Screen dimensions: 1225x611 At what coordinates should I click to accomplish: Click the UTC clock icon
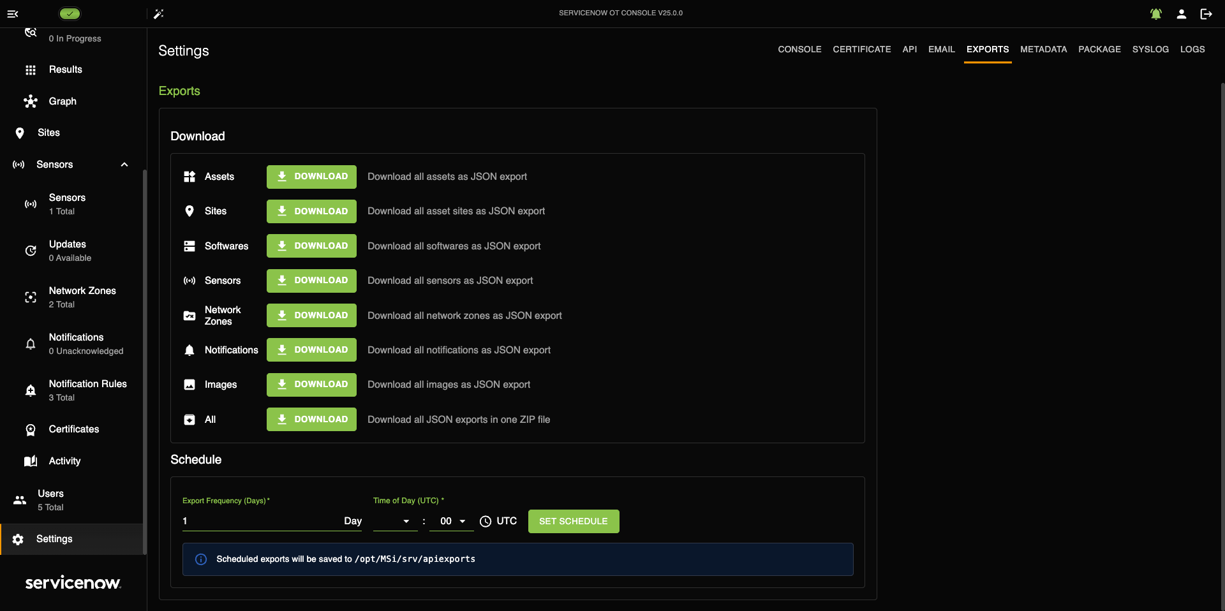click(x=486, y=522)
